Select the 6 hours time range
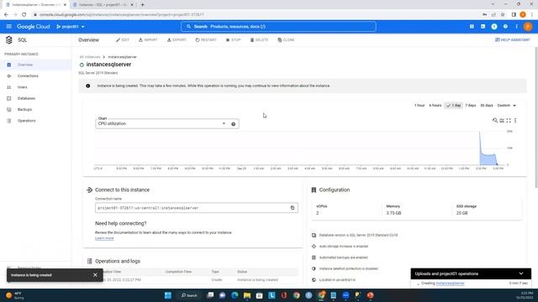 click(435, 106)
